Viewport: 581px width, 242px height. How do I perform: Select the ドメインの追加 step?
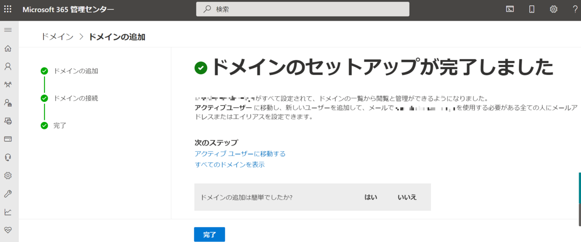pos(76,71)
